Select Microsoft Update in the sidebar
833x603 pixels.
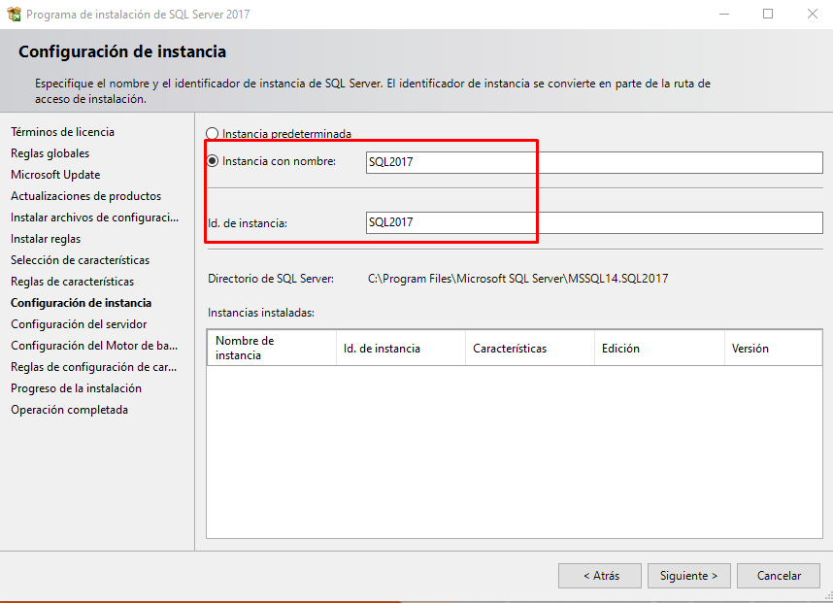pyautogui.click(x=55, y=175)
